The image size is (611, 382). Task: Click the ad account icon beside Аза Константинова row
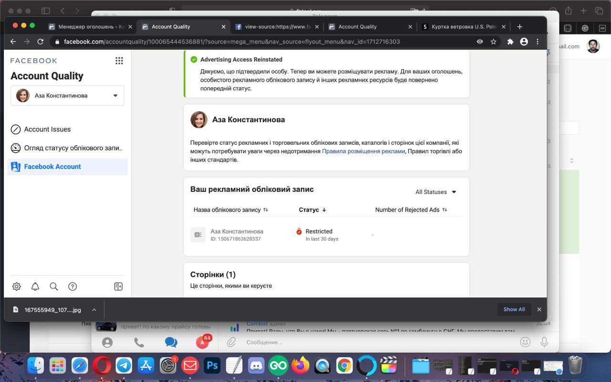coord(198,234)
